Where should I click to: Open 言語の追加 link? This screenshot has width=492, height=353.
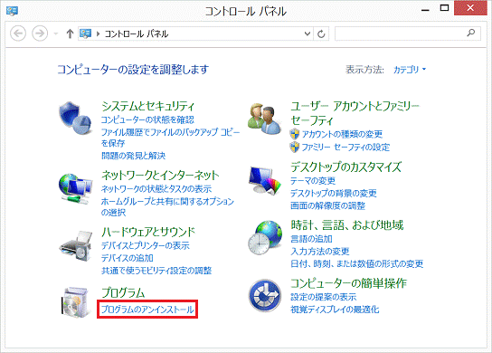point(311,239)
